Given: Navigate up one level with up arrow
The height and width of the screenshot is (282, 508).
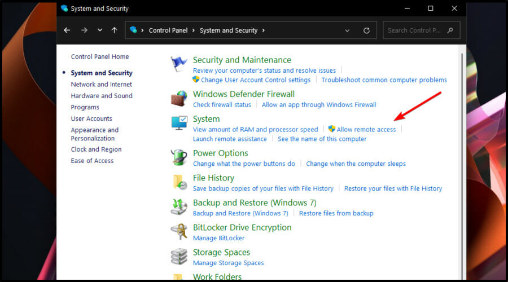Looking at the screenshot, I should click(x=115, y=30).
